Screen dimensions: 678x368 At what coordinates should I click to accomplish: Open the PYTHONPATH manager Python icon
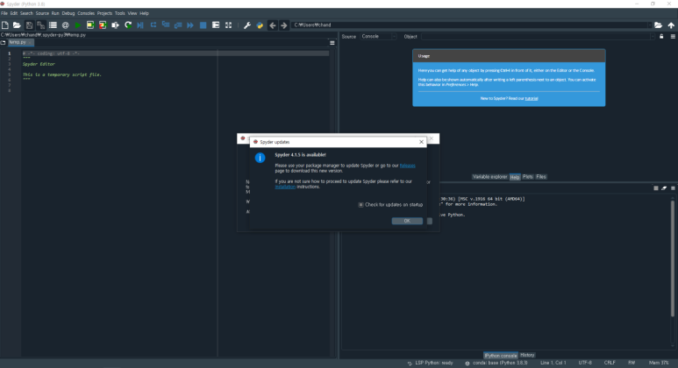[260, 25]
